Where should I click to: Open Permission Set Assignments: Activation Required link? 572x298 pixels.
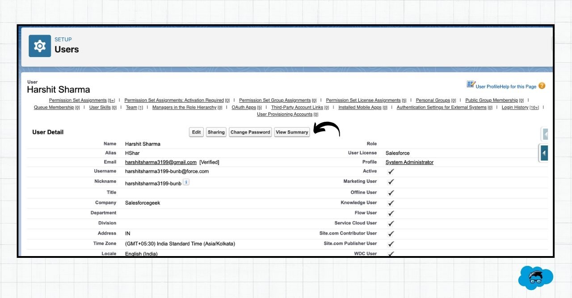coord(177,100)
